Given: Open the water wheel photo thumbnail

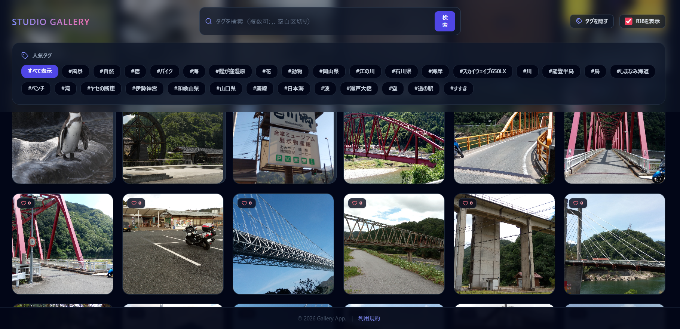Looking at the screenshot, I should [173, 148].
